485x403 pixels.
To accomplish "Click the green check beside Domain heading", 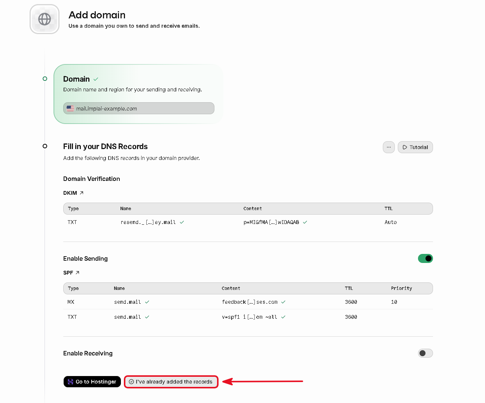I will [96, 79].
